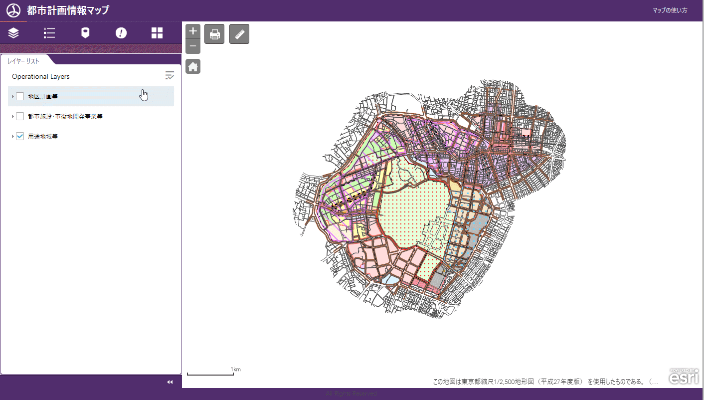
Task: Open the ruler measurement tool
Action: pos(239,34)
